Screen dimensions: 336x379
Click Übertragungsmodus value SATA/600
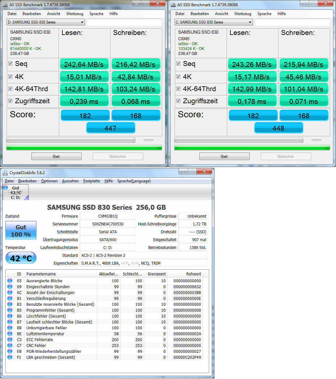click(x=108, y=240)
